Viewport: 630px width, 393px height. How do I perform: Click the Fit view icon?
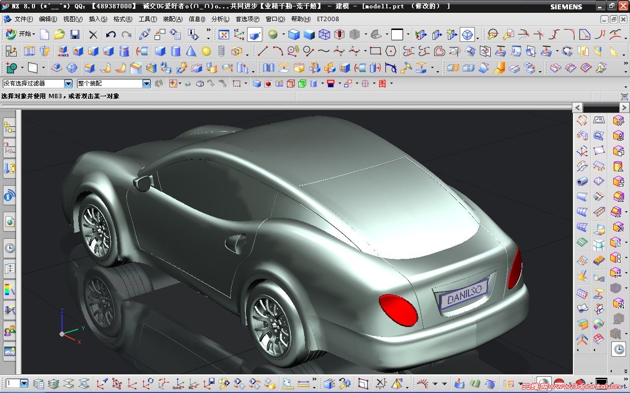click(x=223, y=34)
